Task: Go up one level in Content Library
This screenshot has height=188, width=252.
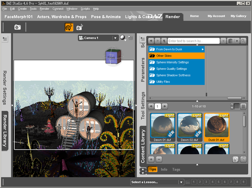Action: point(164,41)
